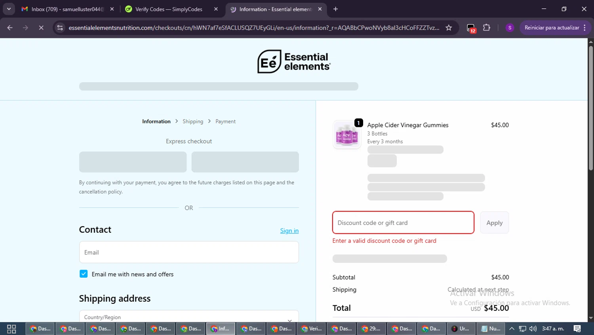Click the Sign in link
This screenshot has height=335, width=594.
(x=289, y=231)
